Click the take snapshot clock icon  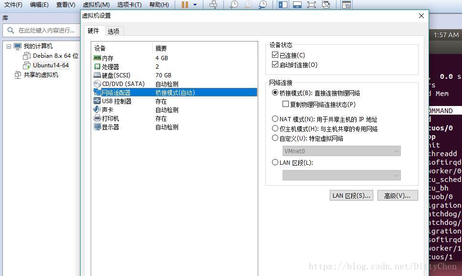tap(234, 5)
